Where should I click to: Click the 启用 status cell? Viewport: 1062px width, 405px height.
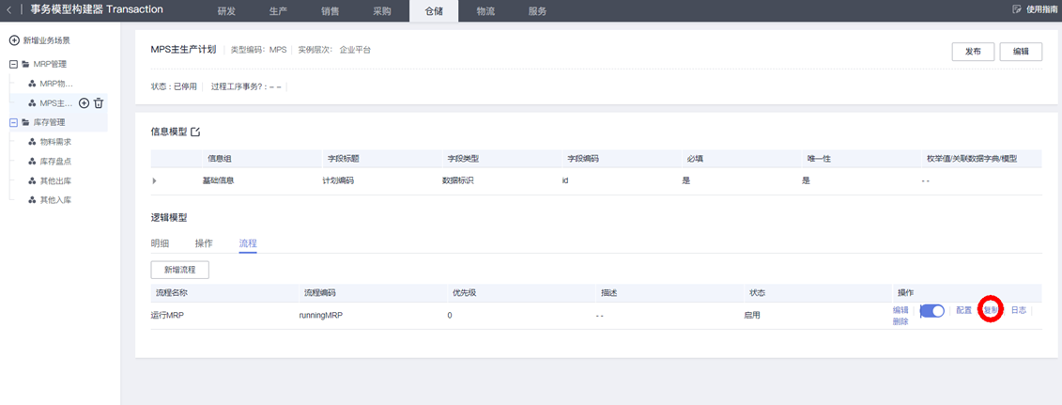pos(752,316)
